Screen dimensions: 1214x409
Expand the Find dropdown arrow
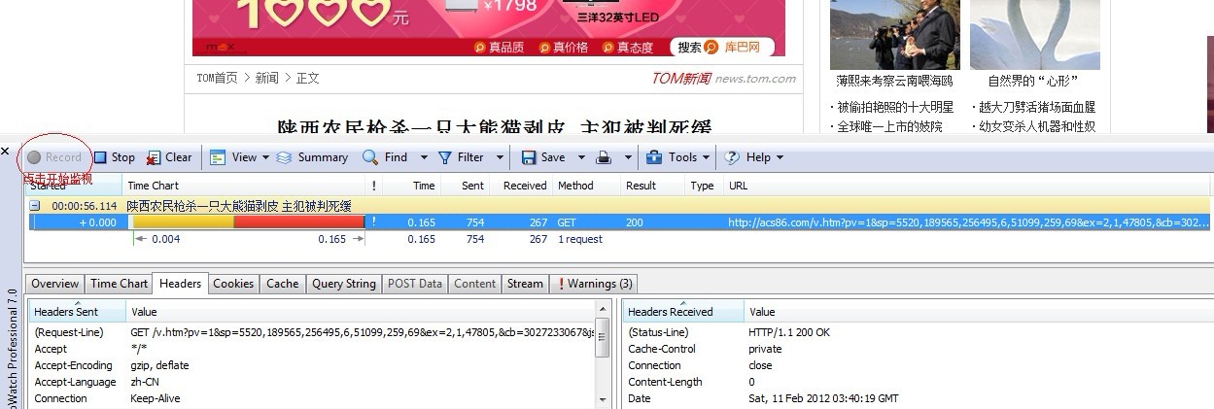click(x=424, y=157)
